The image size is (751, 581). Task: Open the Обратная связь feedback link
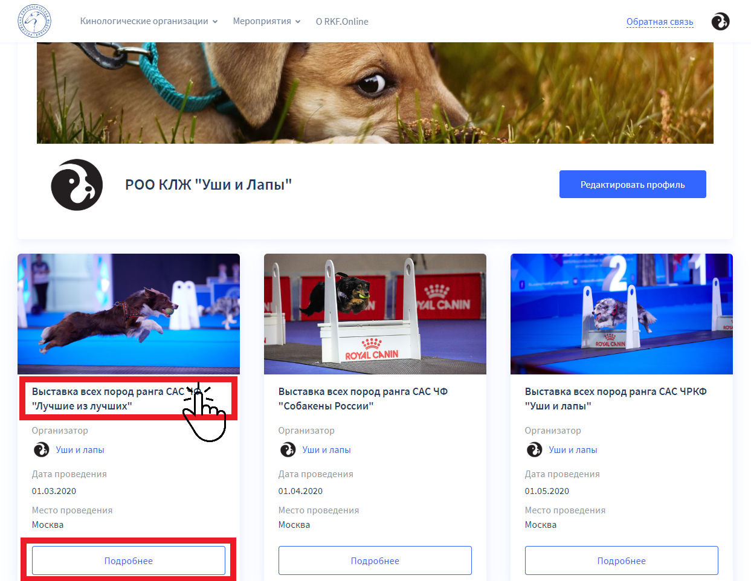point(659,22)
